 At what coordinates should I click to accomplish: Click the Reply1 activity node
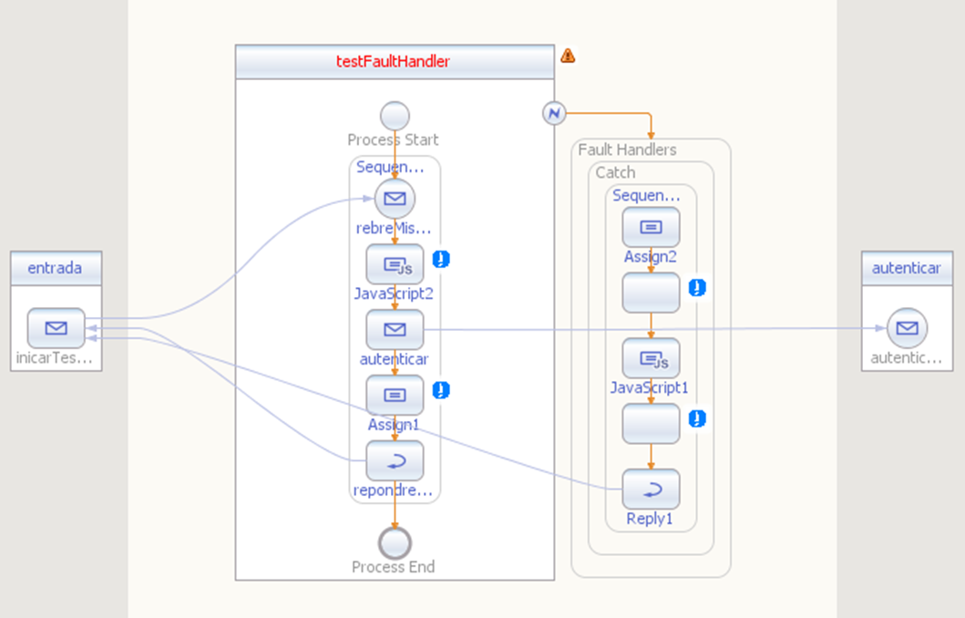[x=651, y=489]
